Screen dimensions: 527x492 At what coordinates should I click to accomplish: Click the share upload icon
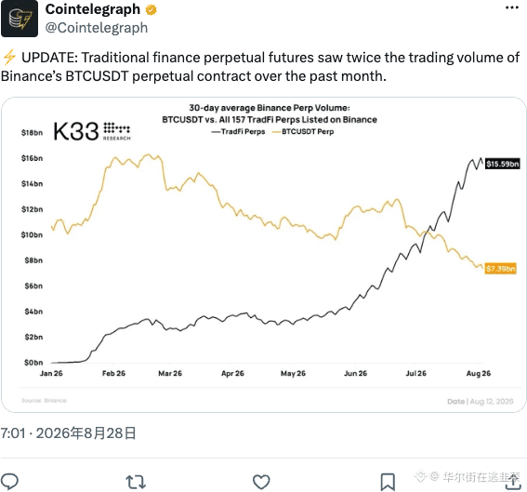513,482
